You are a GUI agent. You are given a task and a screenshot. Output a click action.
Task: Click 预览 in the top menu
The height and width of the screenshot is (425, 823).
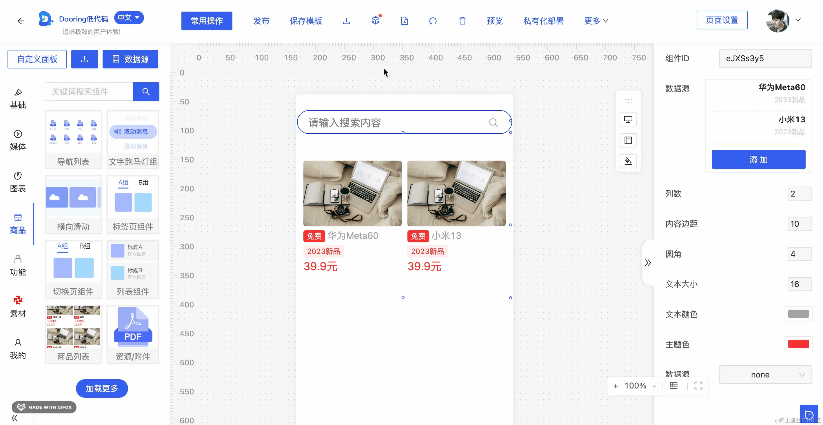[495, 21]
